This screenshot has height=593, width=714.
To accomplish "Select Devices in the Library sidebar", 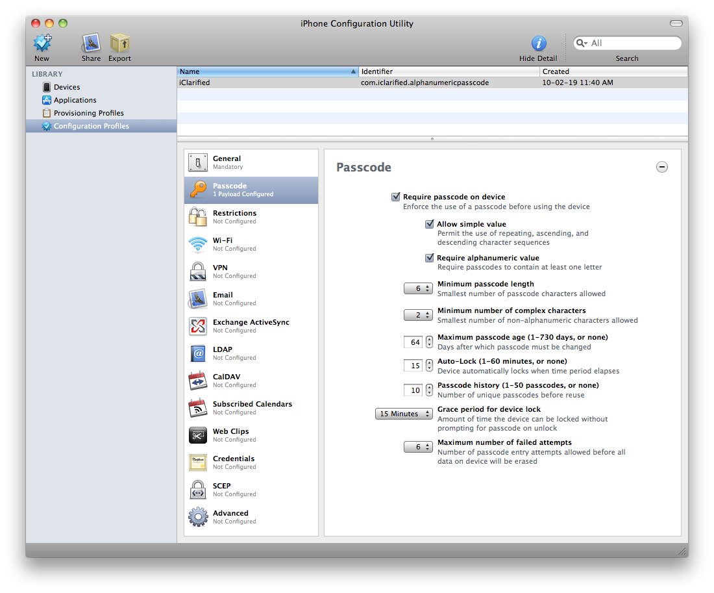I will coord(67,87).
